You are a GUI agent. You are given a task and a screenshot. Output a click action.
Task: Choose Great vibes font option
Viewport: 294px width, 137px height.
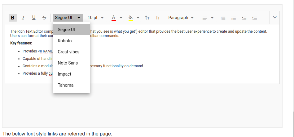coord(68,52)
